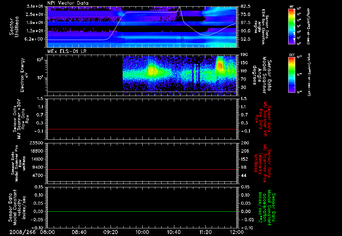Viewport: 342px width, 236px height.
Task: Click the "75.0" sun elevation tick label
Action: pyautogui.click(x=245, y=14)
